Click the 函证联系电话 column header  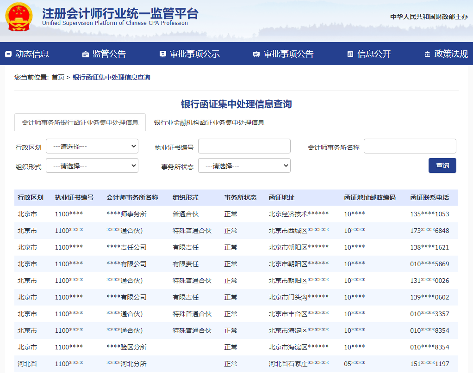(x=429, y=198)
